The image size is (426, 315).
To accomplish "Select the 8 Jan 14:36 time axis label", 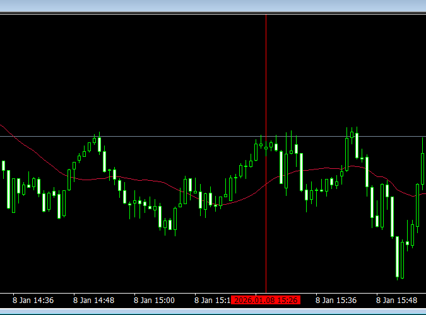I will tap(33, 301).
